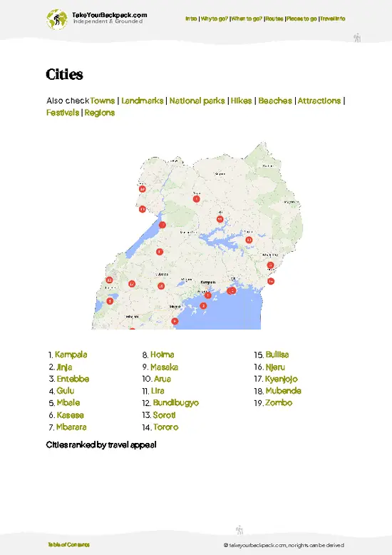Select map marker 10 for Arua
This screenshot has height=555, width=392.
(143, 189)
